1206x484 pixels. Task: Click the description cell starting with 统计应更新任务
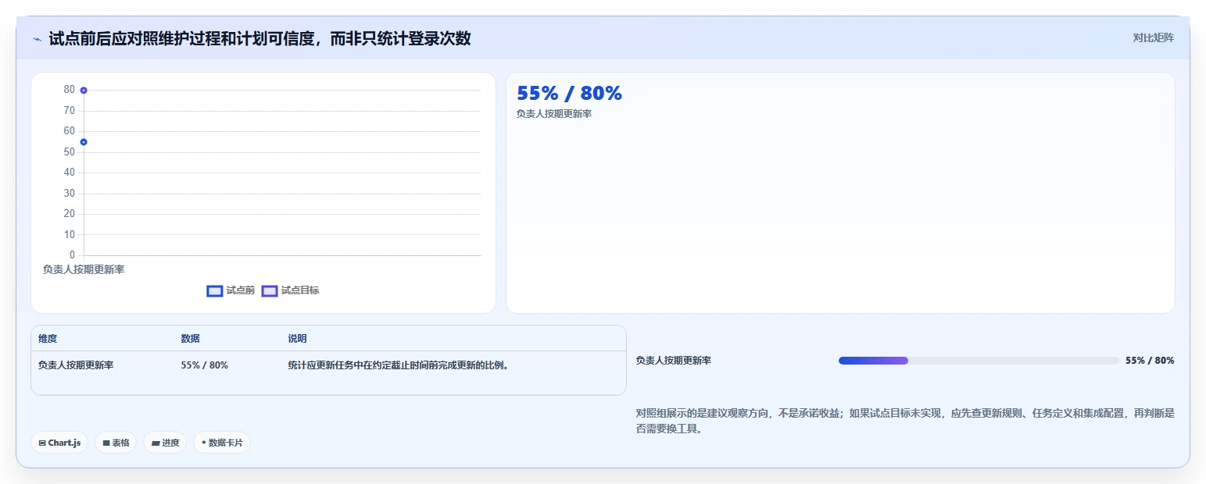click(399, 365)
